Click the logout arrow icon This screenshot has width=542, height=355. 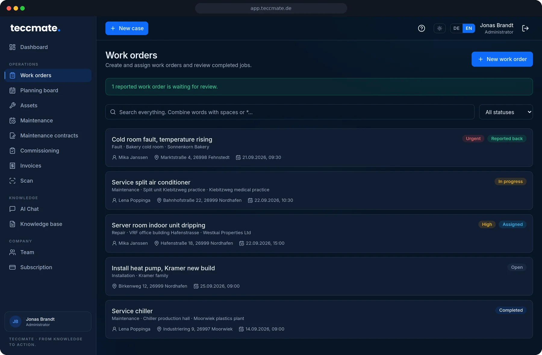point(525,28)
